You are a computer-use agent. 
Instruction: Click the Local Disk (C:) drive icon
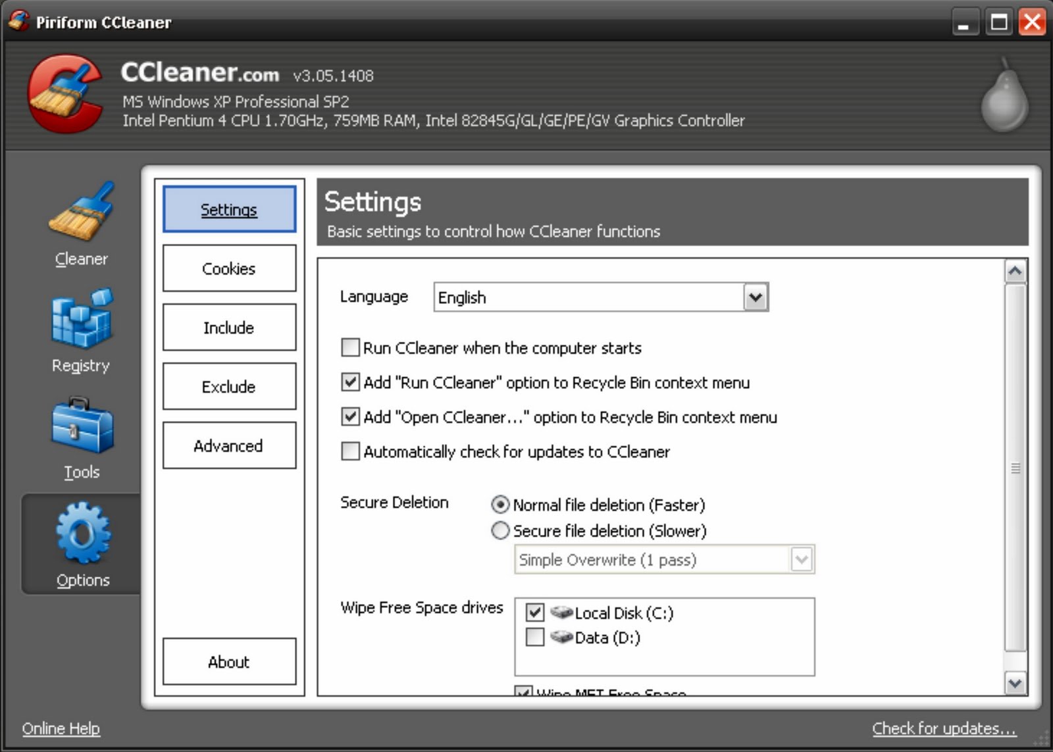tap(561, 613)
